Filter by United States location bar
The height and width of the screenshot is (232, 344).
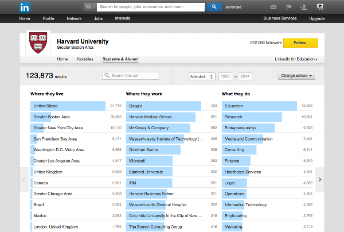76,106
